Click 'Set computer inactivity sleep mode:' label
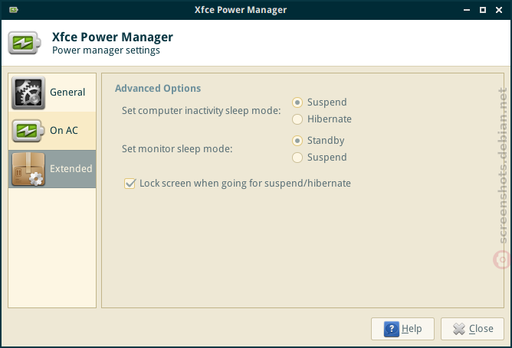Image resolution: width=512 pixels, height=348 pixels. [x=201, y=111]
